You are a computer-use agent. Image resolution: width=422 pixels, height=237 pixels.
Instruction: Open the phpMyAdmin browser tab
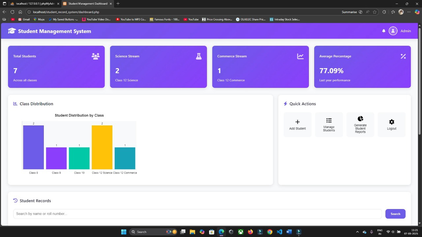pyautogui.click(x=35, y=4)
